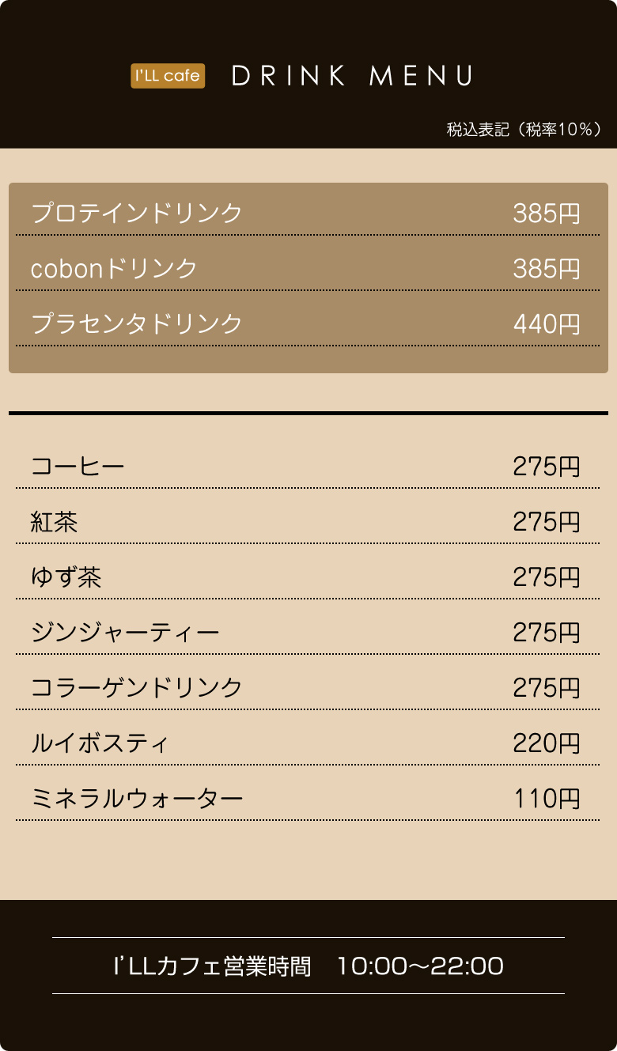Select the ルイボスティ menu row
The height and width of the screenshot is (1051, 617).
[307, 743]
